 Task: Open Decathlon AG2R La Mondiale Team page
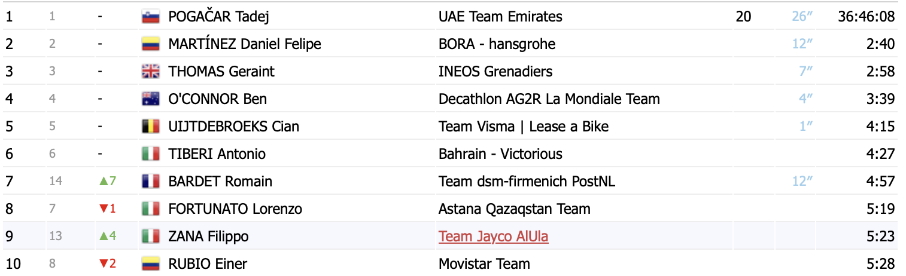click(549, 99)
